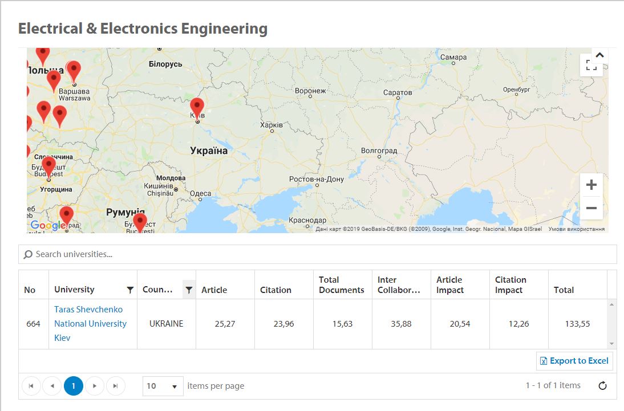
Task: Click the red map pin over Bucharest
Action: pos(140,222)
